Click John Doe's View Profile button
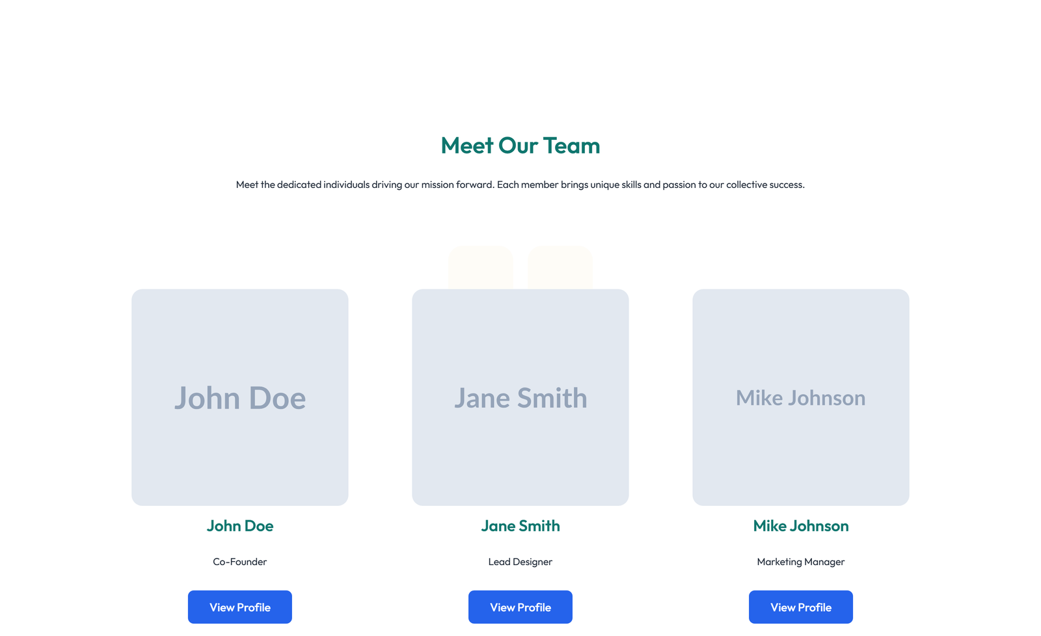This screenshot has width=1041, height=636. (239, 607)
